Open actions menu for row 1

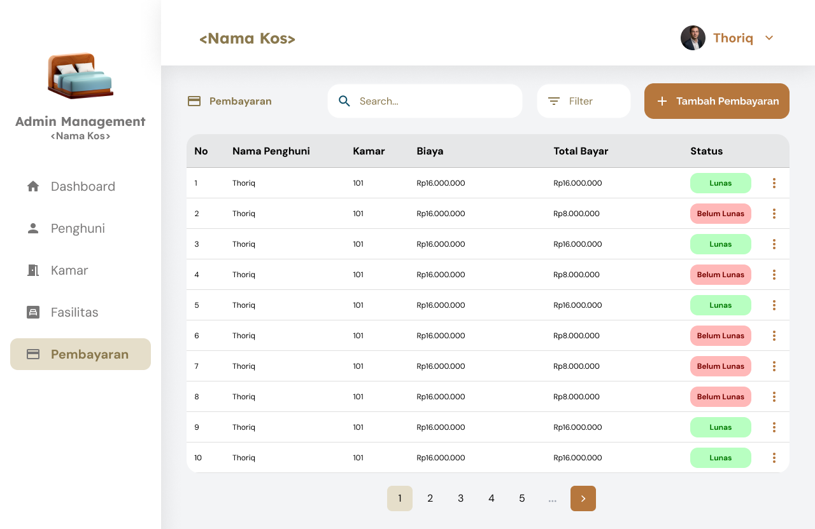point(774,182)
